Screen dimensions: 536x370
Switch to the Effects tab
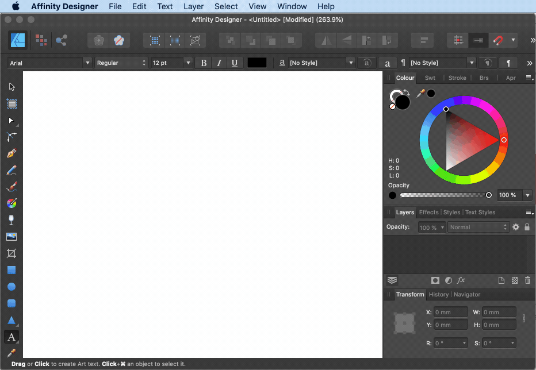click(428, 212)
